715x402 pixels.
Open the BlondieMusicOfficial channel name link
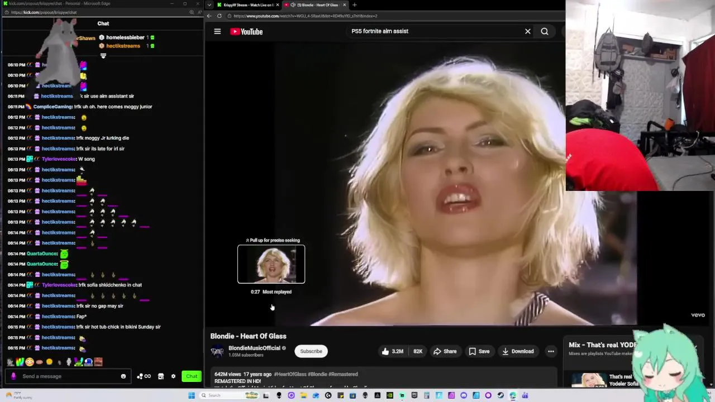(x=254, y=348)
